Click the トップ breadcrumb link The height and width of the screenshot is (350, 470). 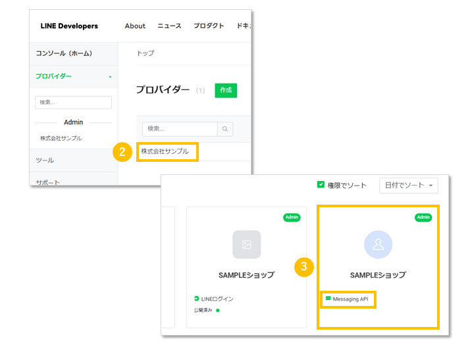tap(145, 53)
